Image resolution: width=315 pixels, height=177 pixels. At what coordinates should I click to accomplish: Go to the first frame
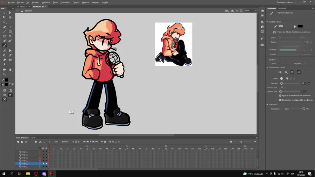coord(84,142)
